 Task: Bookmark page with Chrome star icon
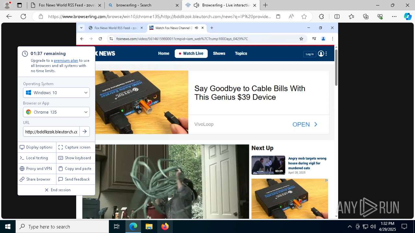point(301,39)
